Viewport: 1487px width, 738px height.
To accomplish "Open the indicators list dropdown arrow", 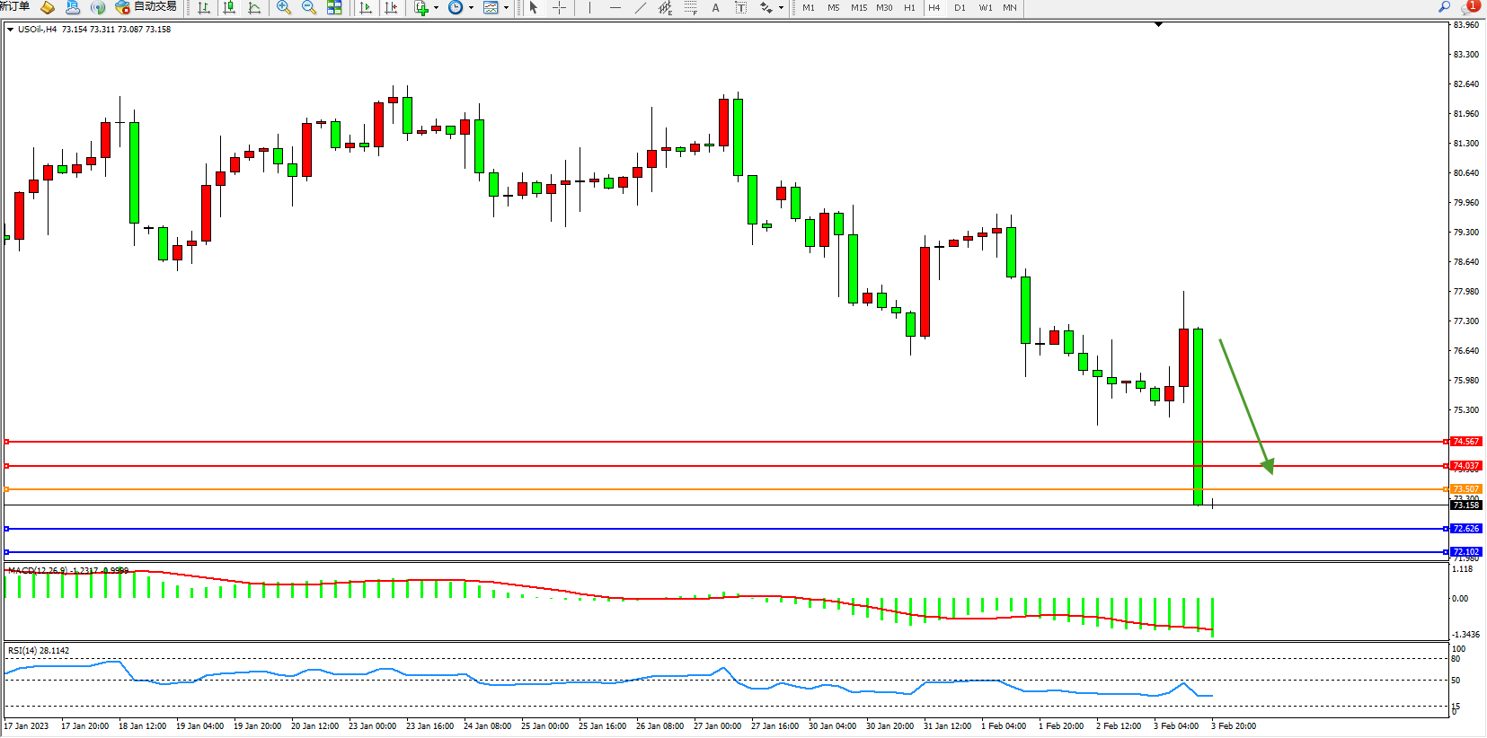I will [x=437, y=8].
